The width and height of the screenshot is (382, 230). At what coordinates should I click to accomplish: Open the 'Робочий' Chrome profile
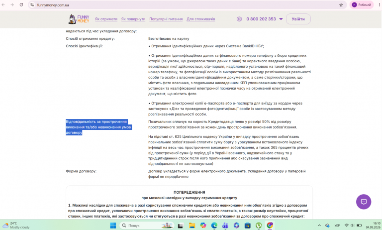click(x=362, y=5)
